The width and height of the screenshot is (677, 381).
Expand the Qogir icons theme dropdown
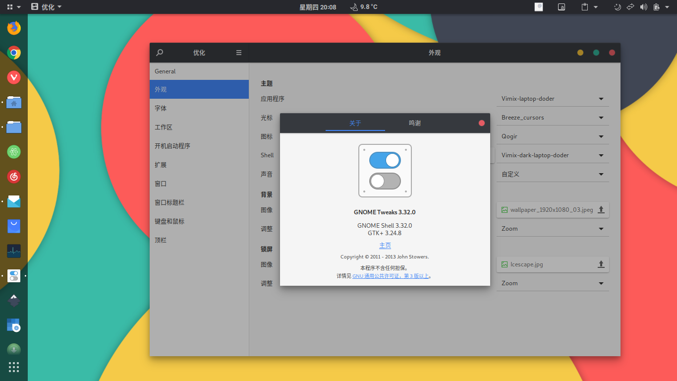coord(552,135)
